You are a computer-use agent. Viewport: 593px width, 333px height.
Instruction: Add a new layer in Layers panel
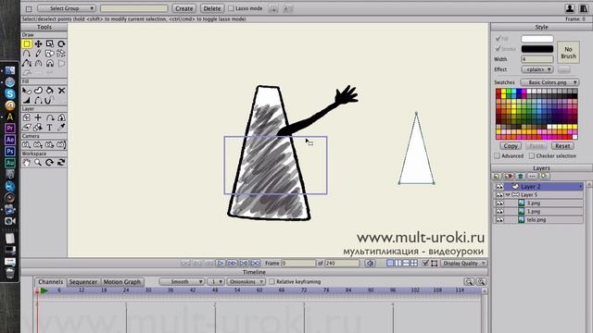click(x=497, y=176)
